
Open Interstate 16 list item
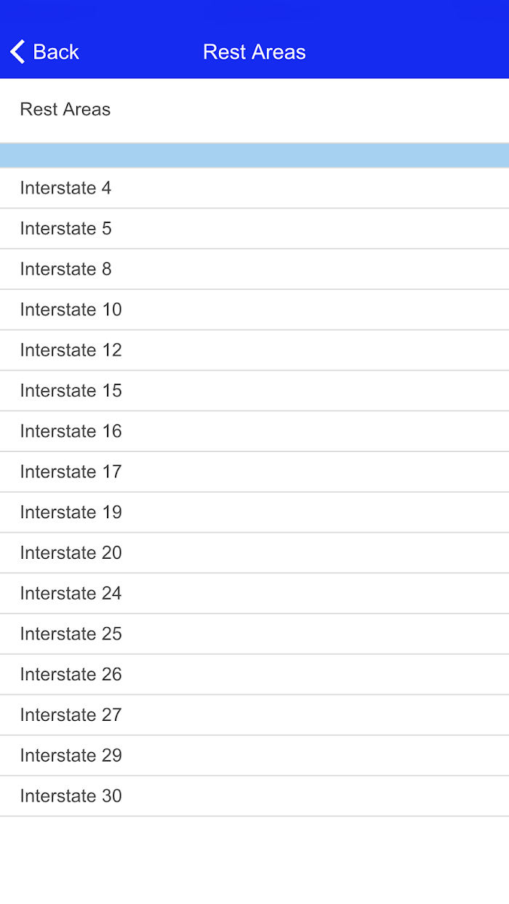254,432
